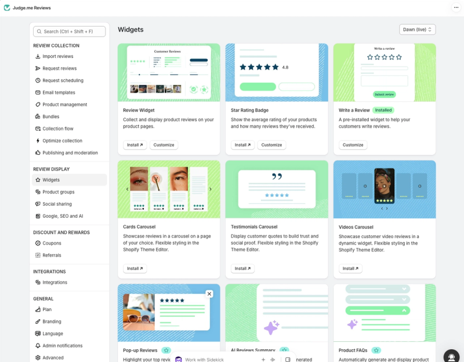Click the Import reviews download icon
This screenshot has width=464, height=362.
[x=38, y=56]
